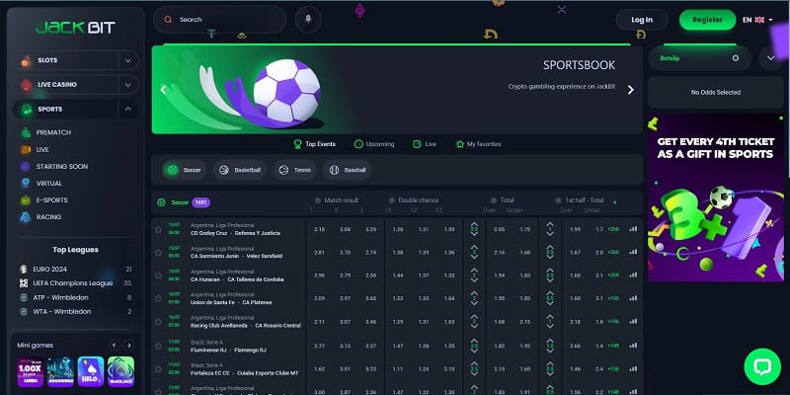Click the 4th ticket gift promo banner
Viewport: 790px width, 395px height.
coord(716,197)
